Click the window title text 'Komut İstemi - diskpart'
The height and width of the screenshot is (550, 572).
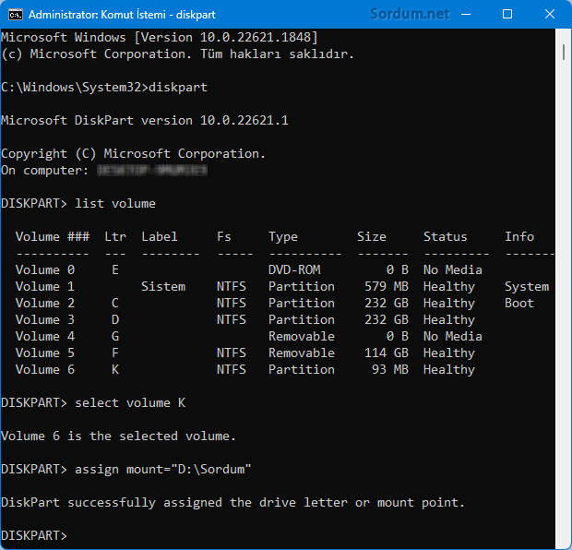pos(158,15)
